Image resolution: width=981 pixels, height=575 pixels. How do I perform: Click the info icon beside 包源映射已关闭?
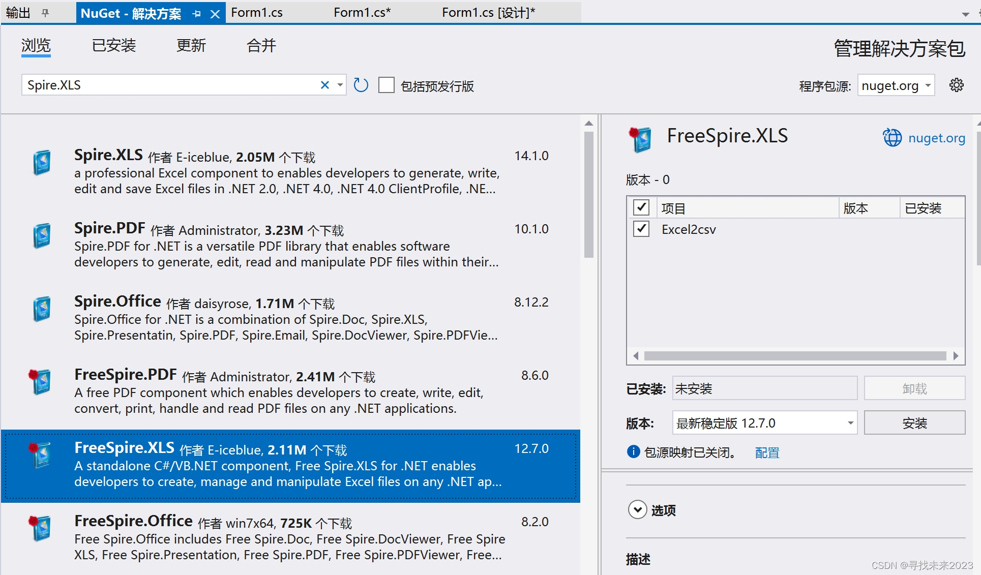click(x=632, y=452)
